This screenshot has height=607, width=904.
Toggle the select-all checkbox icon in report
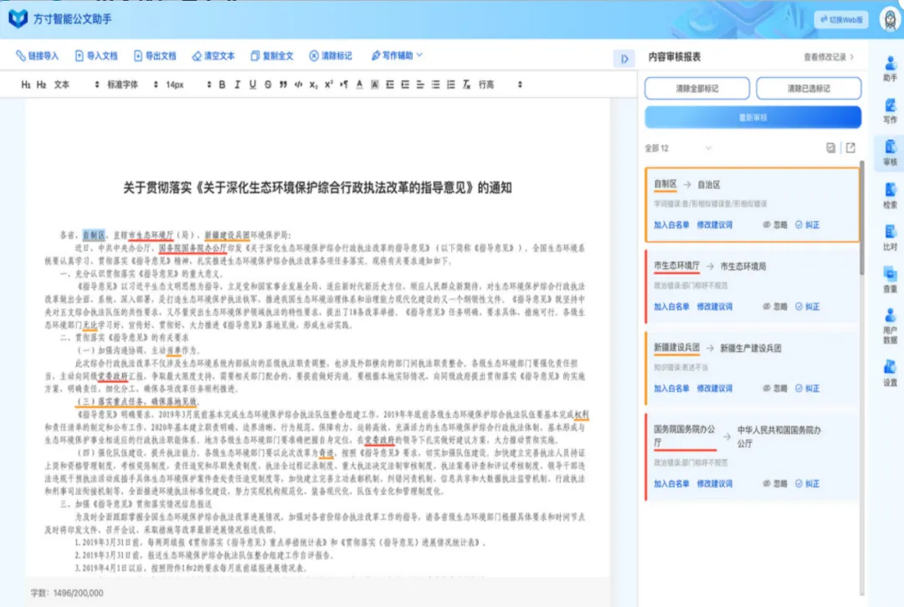831,148
